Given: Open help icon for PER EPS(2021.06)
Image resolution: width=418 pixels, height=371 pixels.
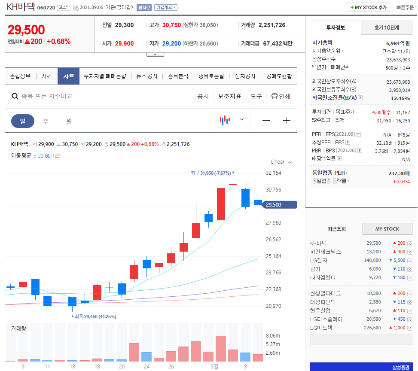Looking at the screenshot, I should tap(359, 134).
